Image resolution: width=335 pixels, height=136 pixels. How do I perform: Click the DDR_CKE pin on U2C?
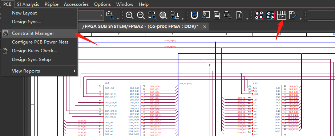tap(110, 88)
